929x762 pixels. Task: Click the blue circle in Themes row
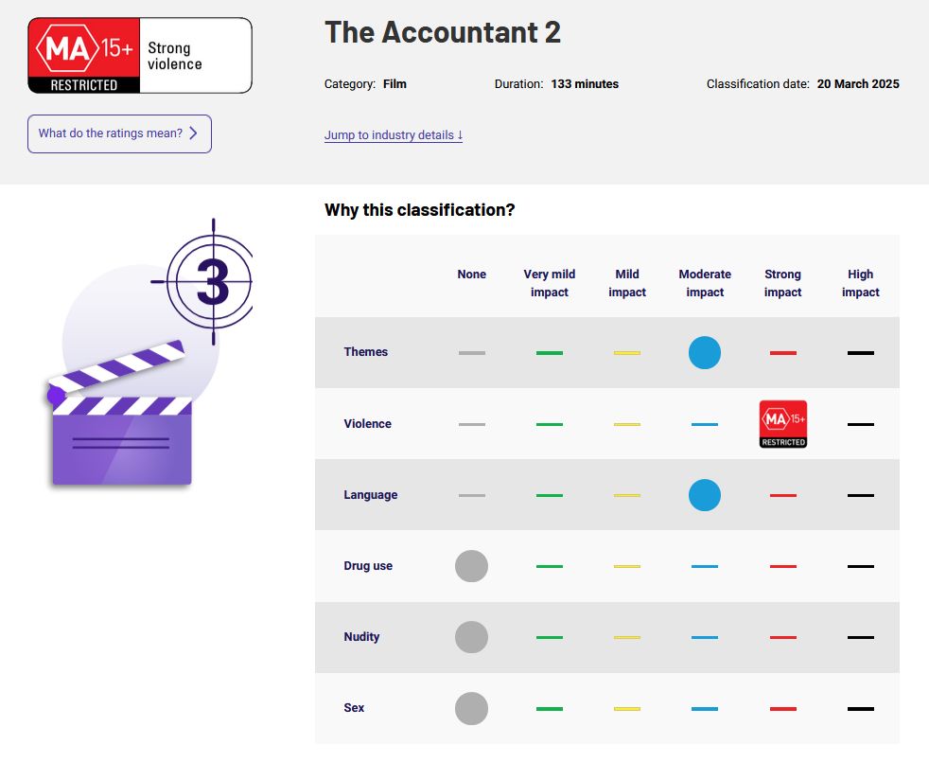pyautogui.click(x=705, y=353)
